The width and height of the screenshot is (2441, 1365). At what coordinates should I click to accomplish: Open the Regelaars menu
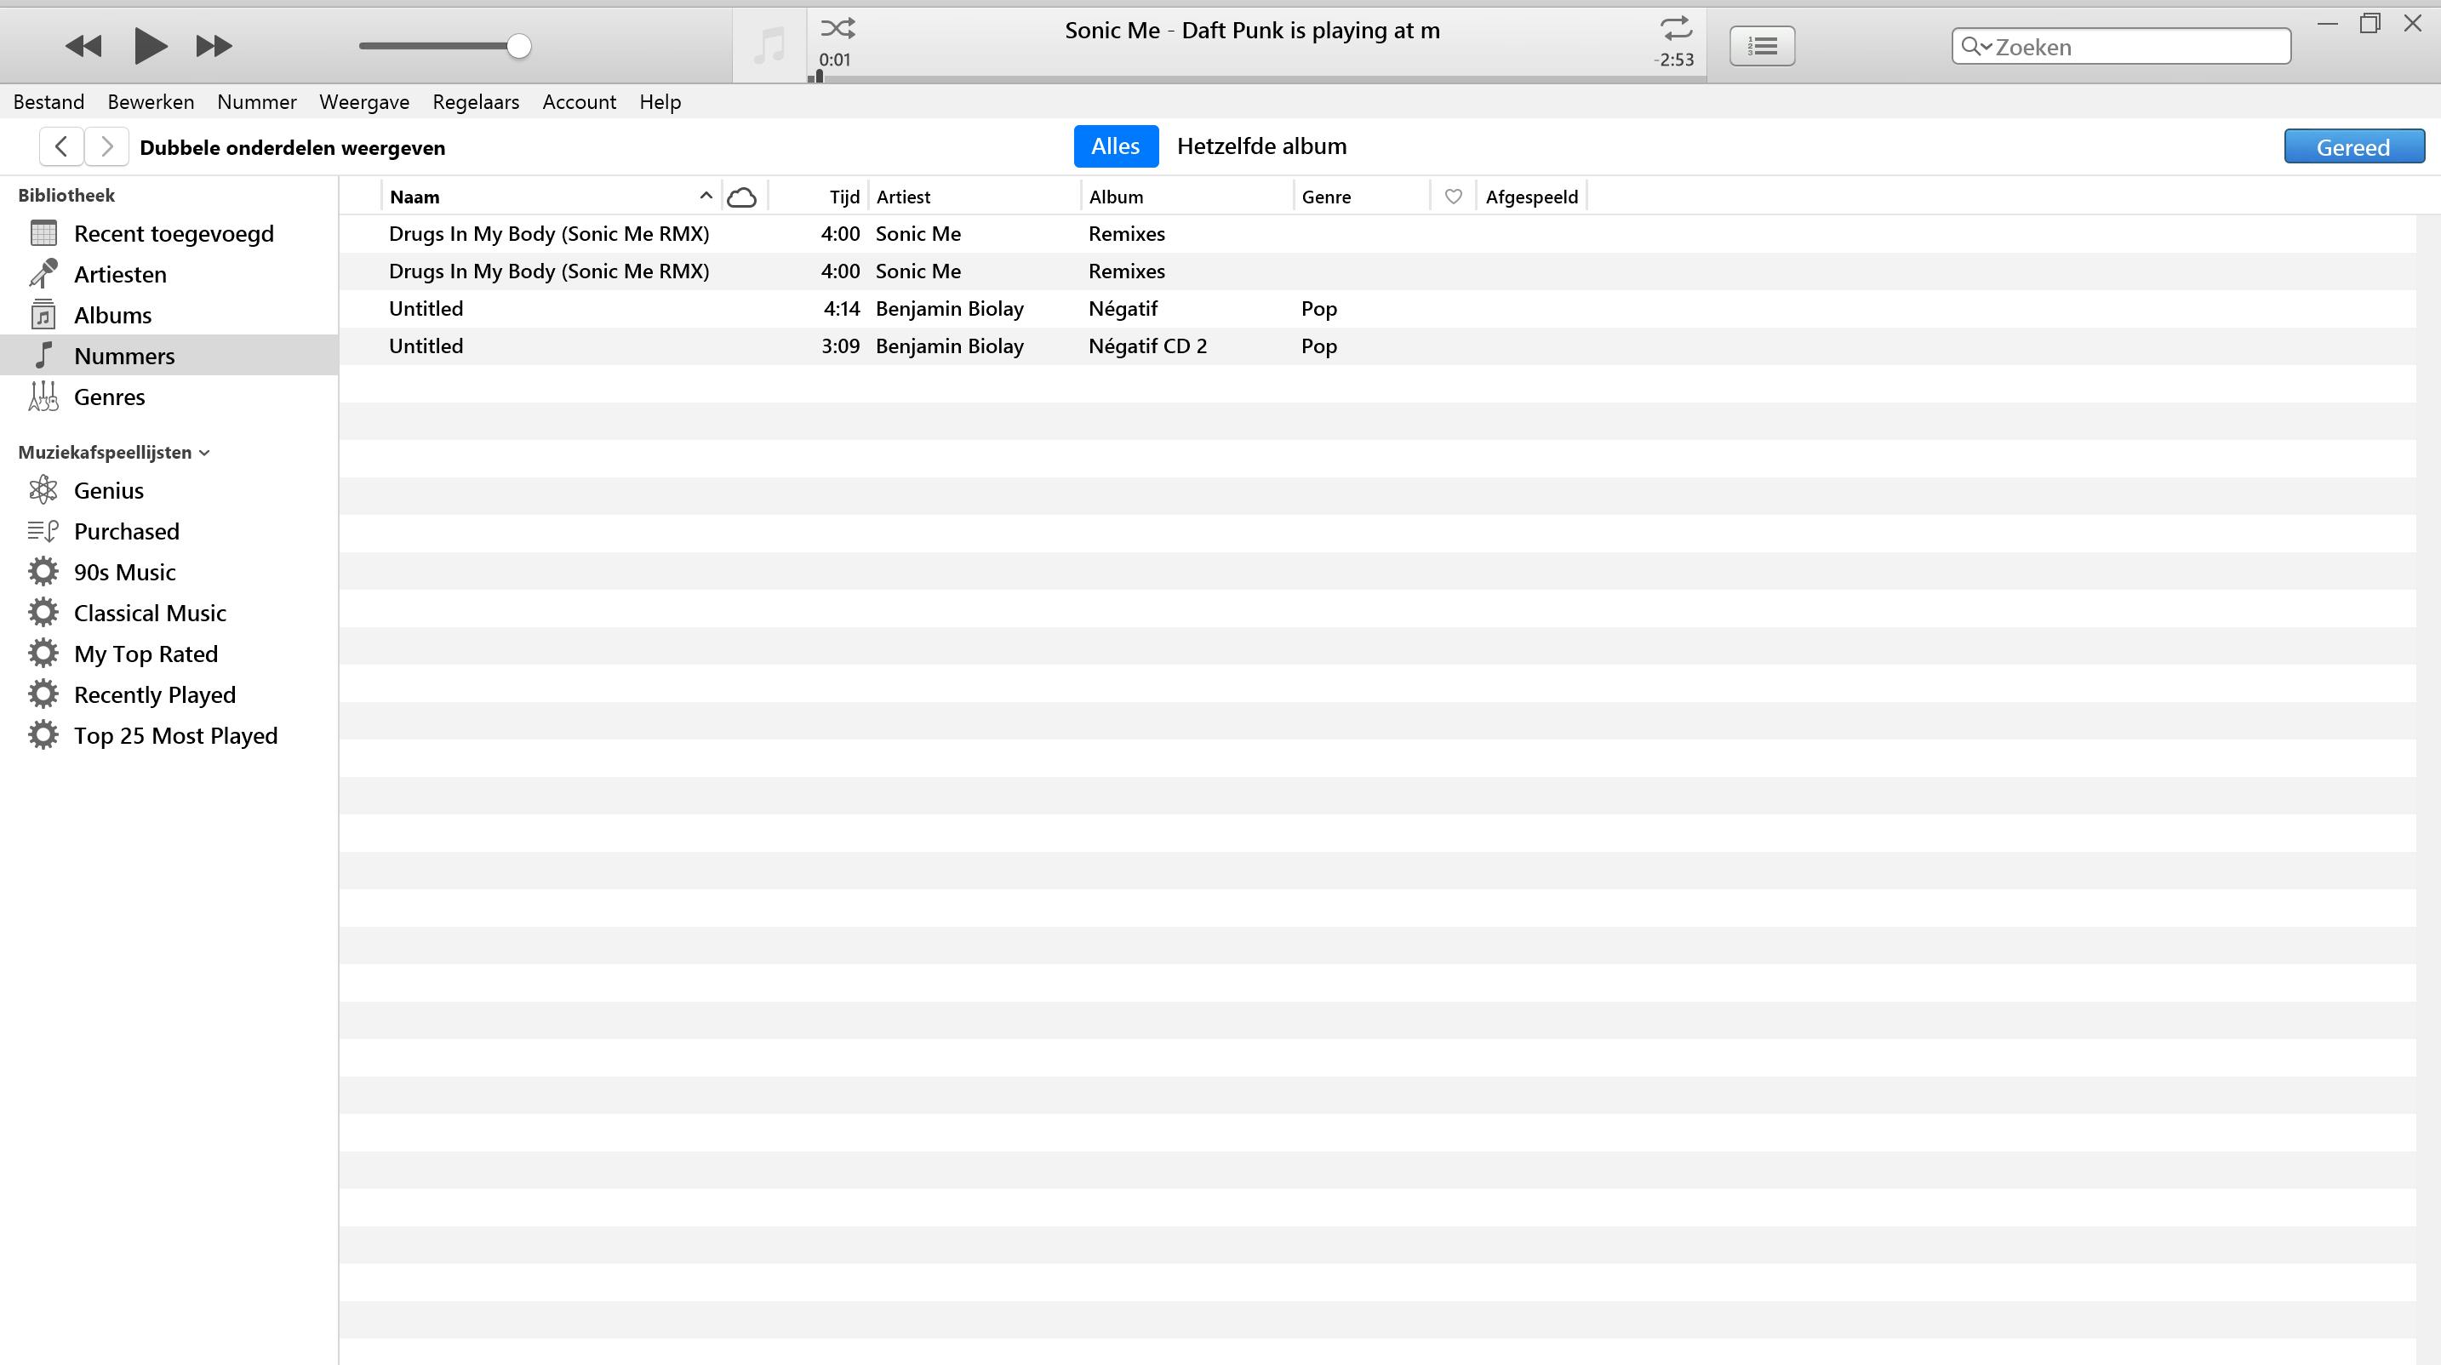click(x=476, y=102)
